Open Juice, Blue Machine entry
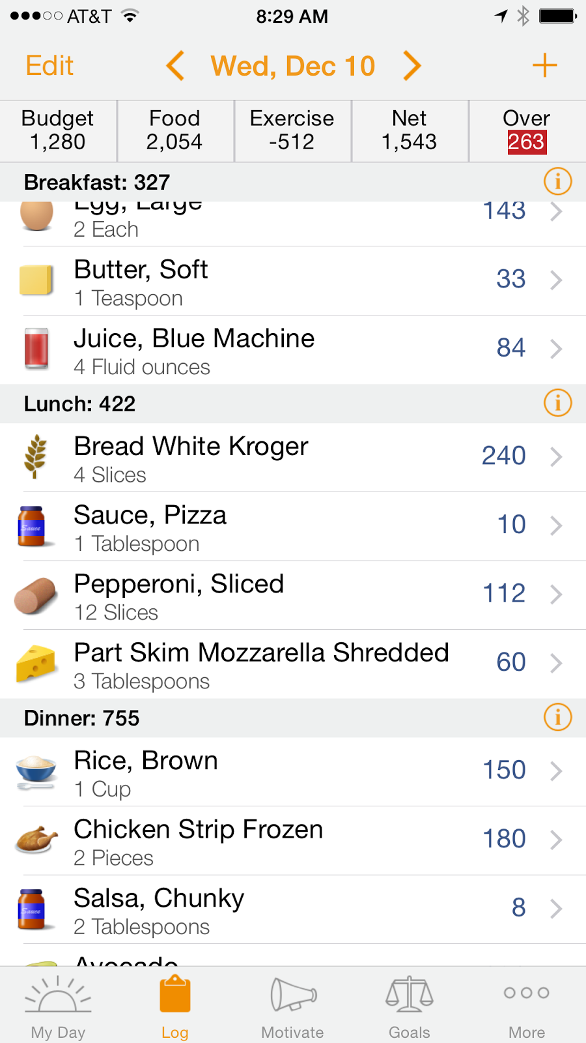Viewport: 586px width, 1043px height. click(293, 350)
